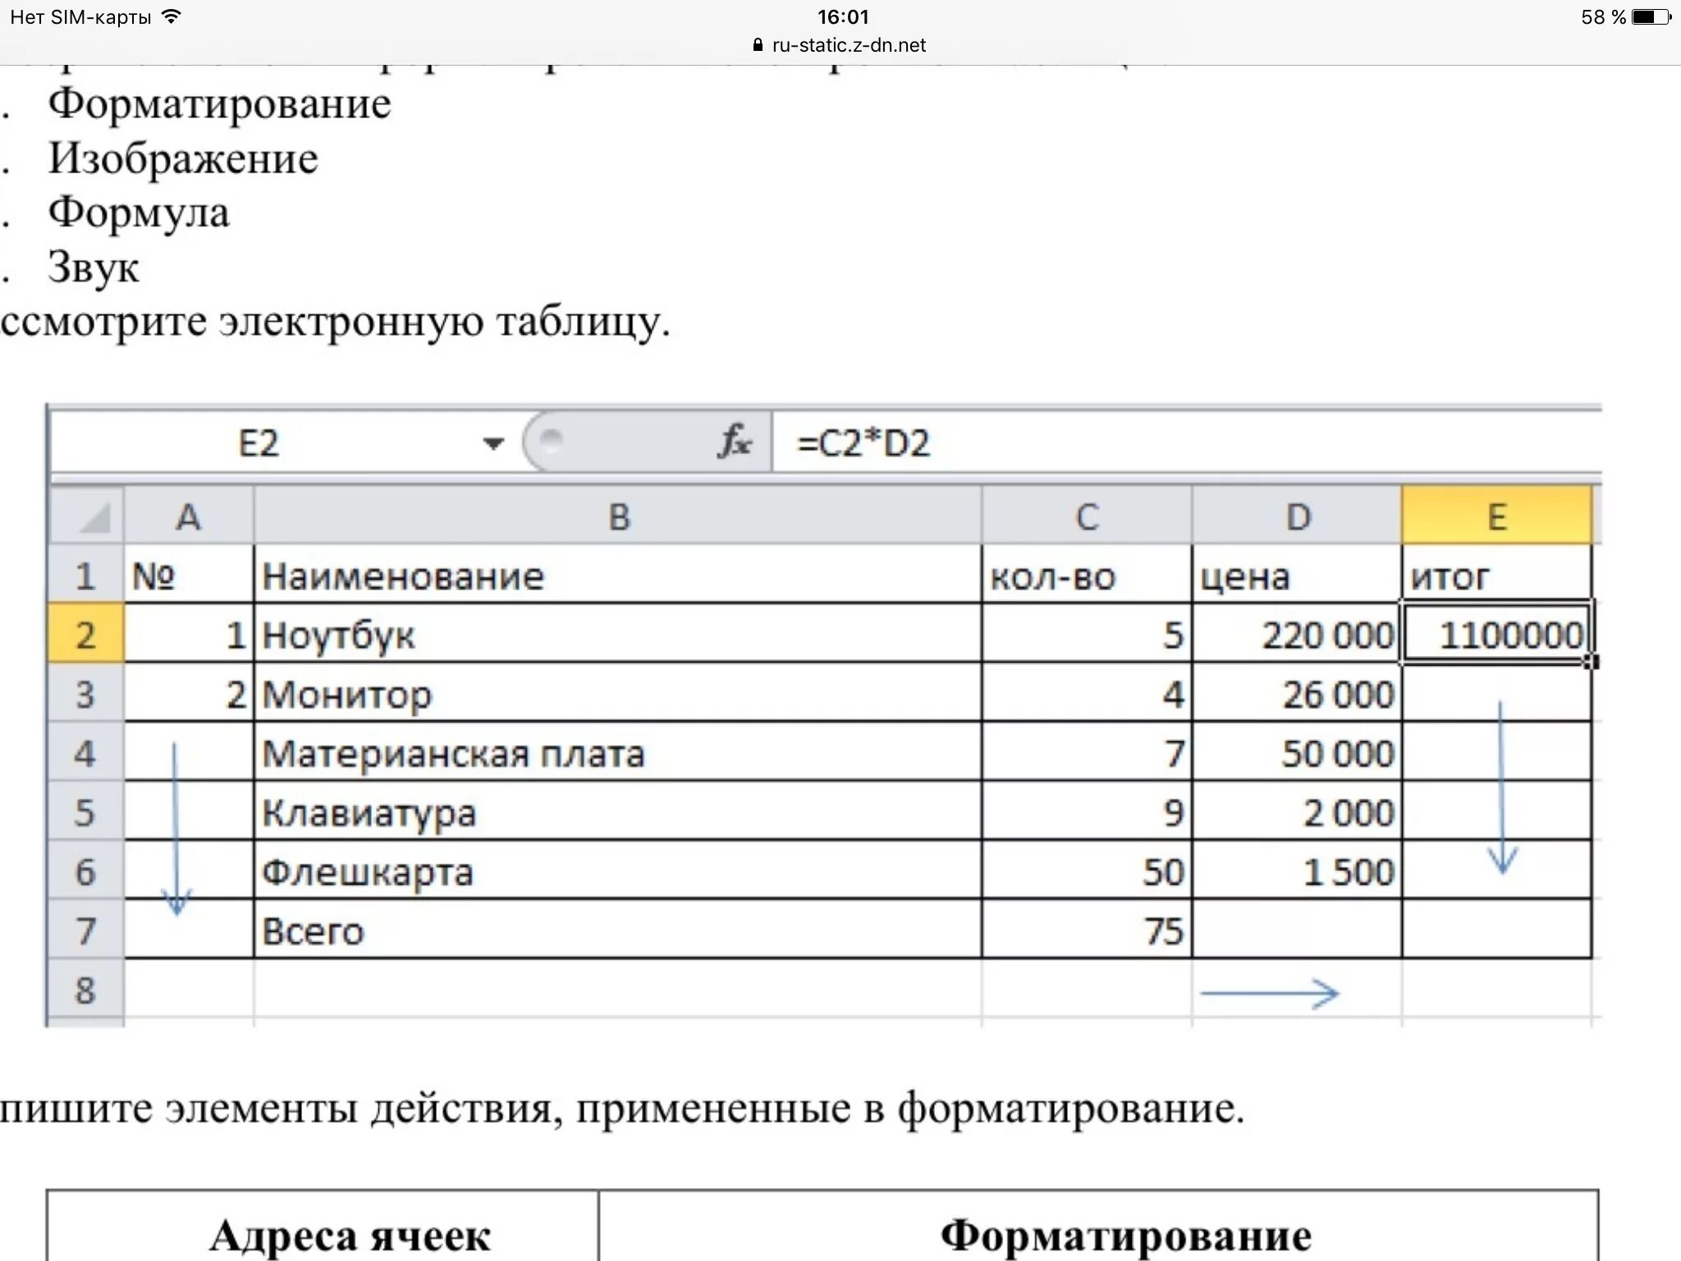Click cell containing 220 000
Image resolution: width=1681 pixels, height=1261 pixels.
coord(1297,635)
